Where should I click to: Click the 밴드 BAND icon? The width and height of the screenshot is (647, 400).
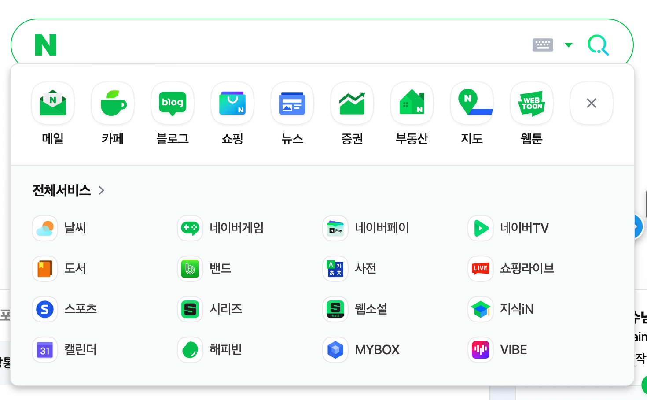point(190,269)
